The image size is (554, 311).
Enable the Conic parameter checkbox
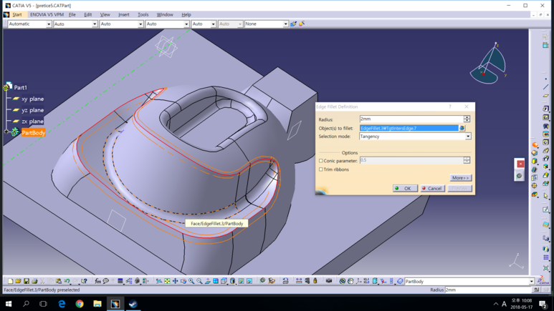[x=321, y=160]
